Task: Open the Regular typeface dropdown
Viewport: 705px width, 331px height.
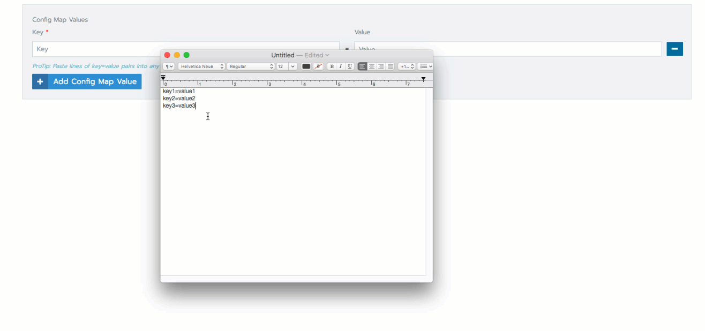Action: pos(250,66)
